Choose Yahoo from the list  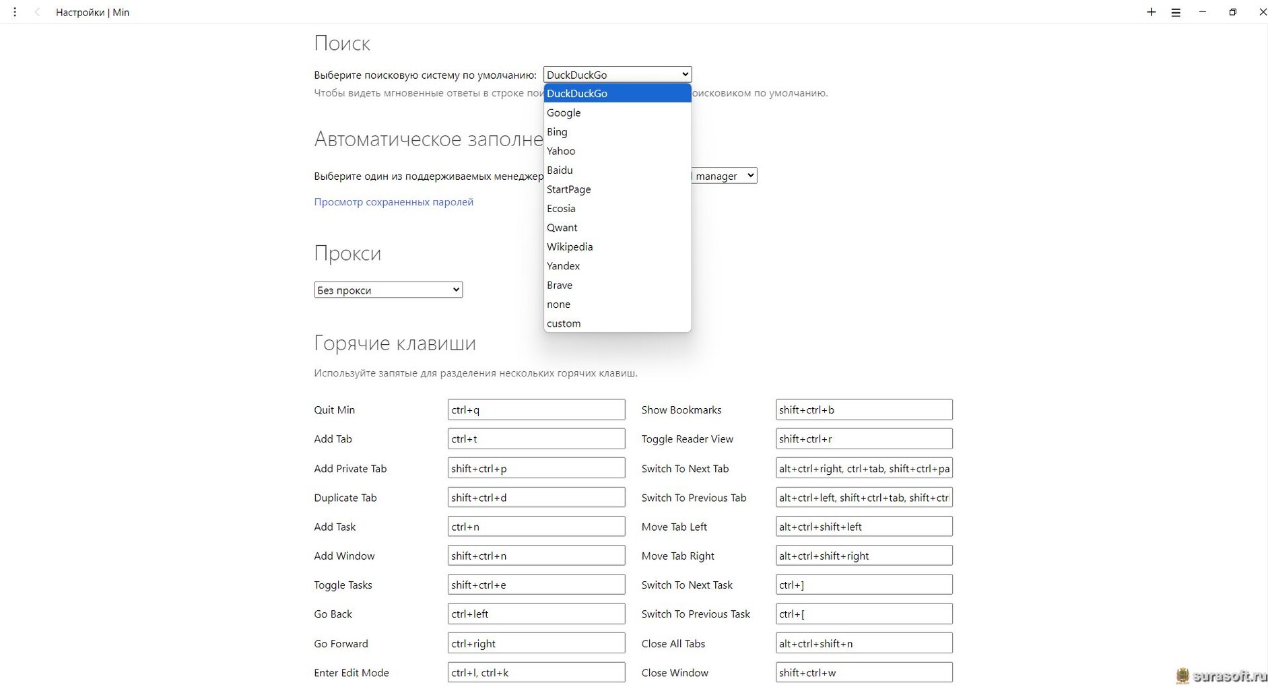coord(618,151)
